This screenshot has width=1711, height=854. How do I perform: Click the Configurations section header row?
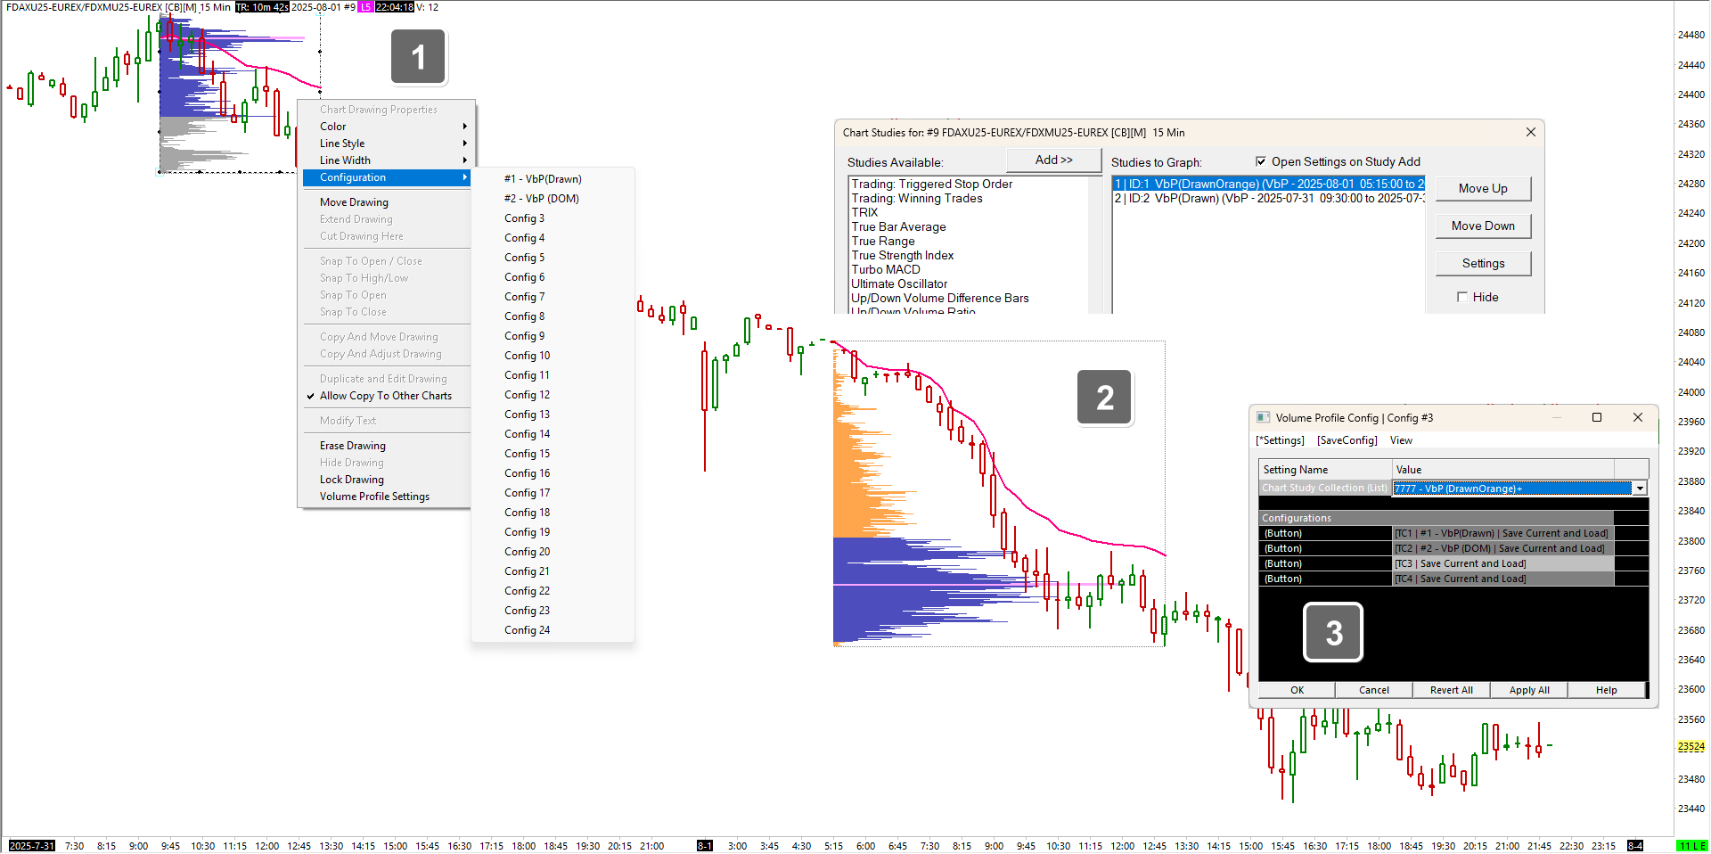[x=1436, y=518]
